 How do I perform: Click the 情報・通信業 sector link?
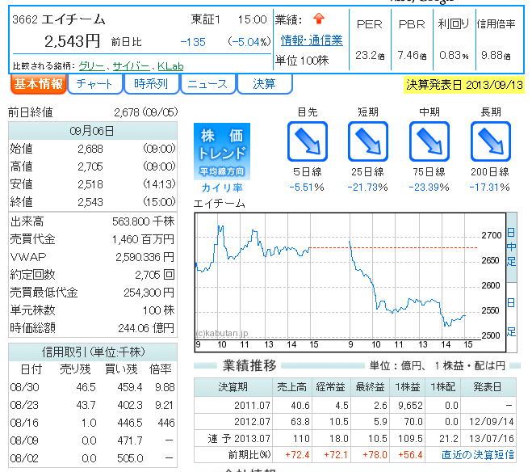[x=312, y=40]
